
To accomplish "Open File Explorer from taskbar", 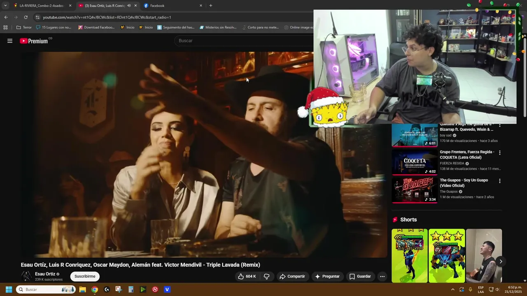I will click(x=82, y=289).
